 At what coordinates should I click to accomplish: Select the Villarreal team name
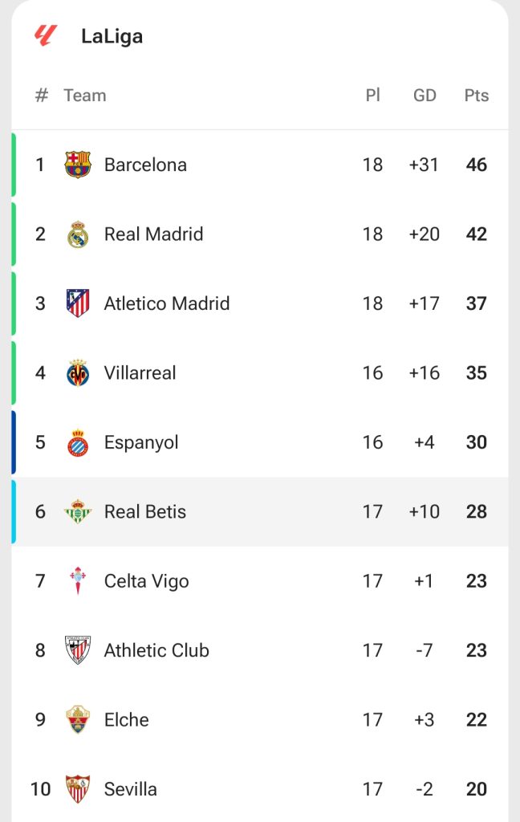coord(140,373)
